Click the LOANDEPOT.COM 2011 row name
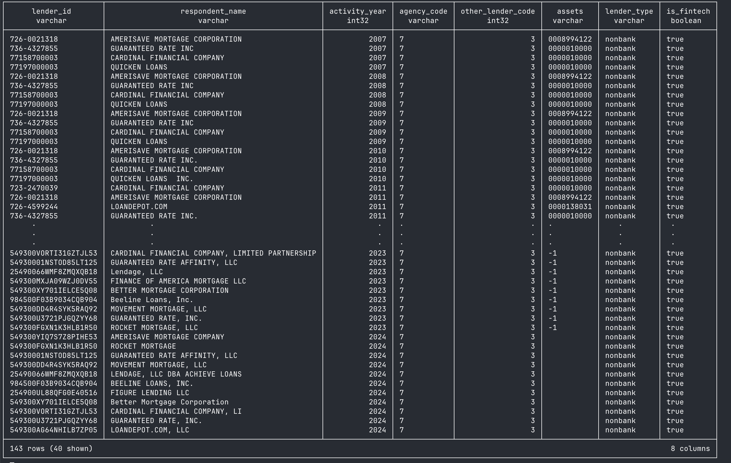Viewport: 731px width, 463px height. [x=139, y=207]
